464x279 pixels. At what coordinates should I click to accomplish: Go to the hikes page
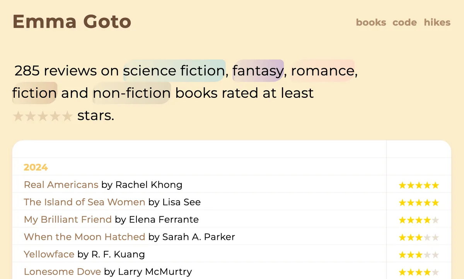tap(437, 22)
